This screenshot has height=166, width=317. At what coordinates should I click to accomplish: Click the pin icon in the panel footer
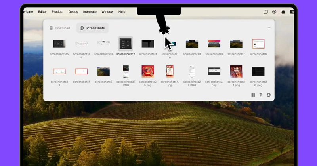coord(261,95)
